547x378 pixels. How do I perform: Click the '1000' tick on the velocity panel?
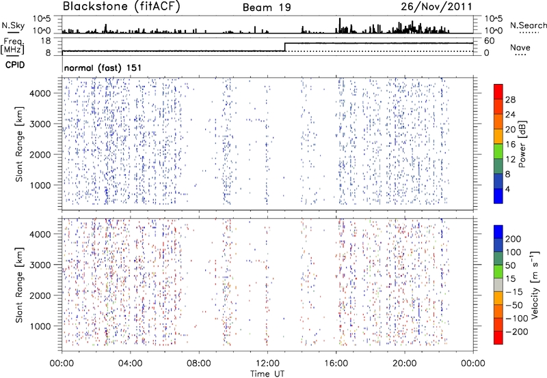tap(40, 326)
